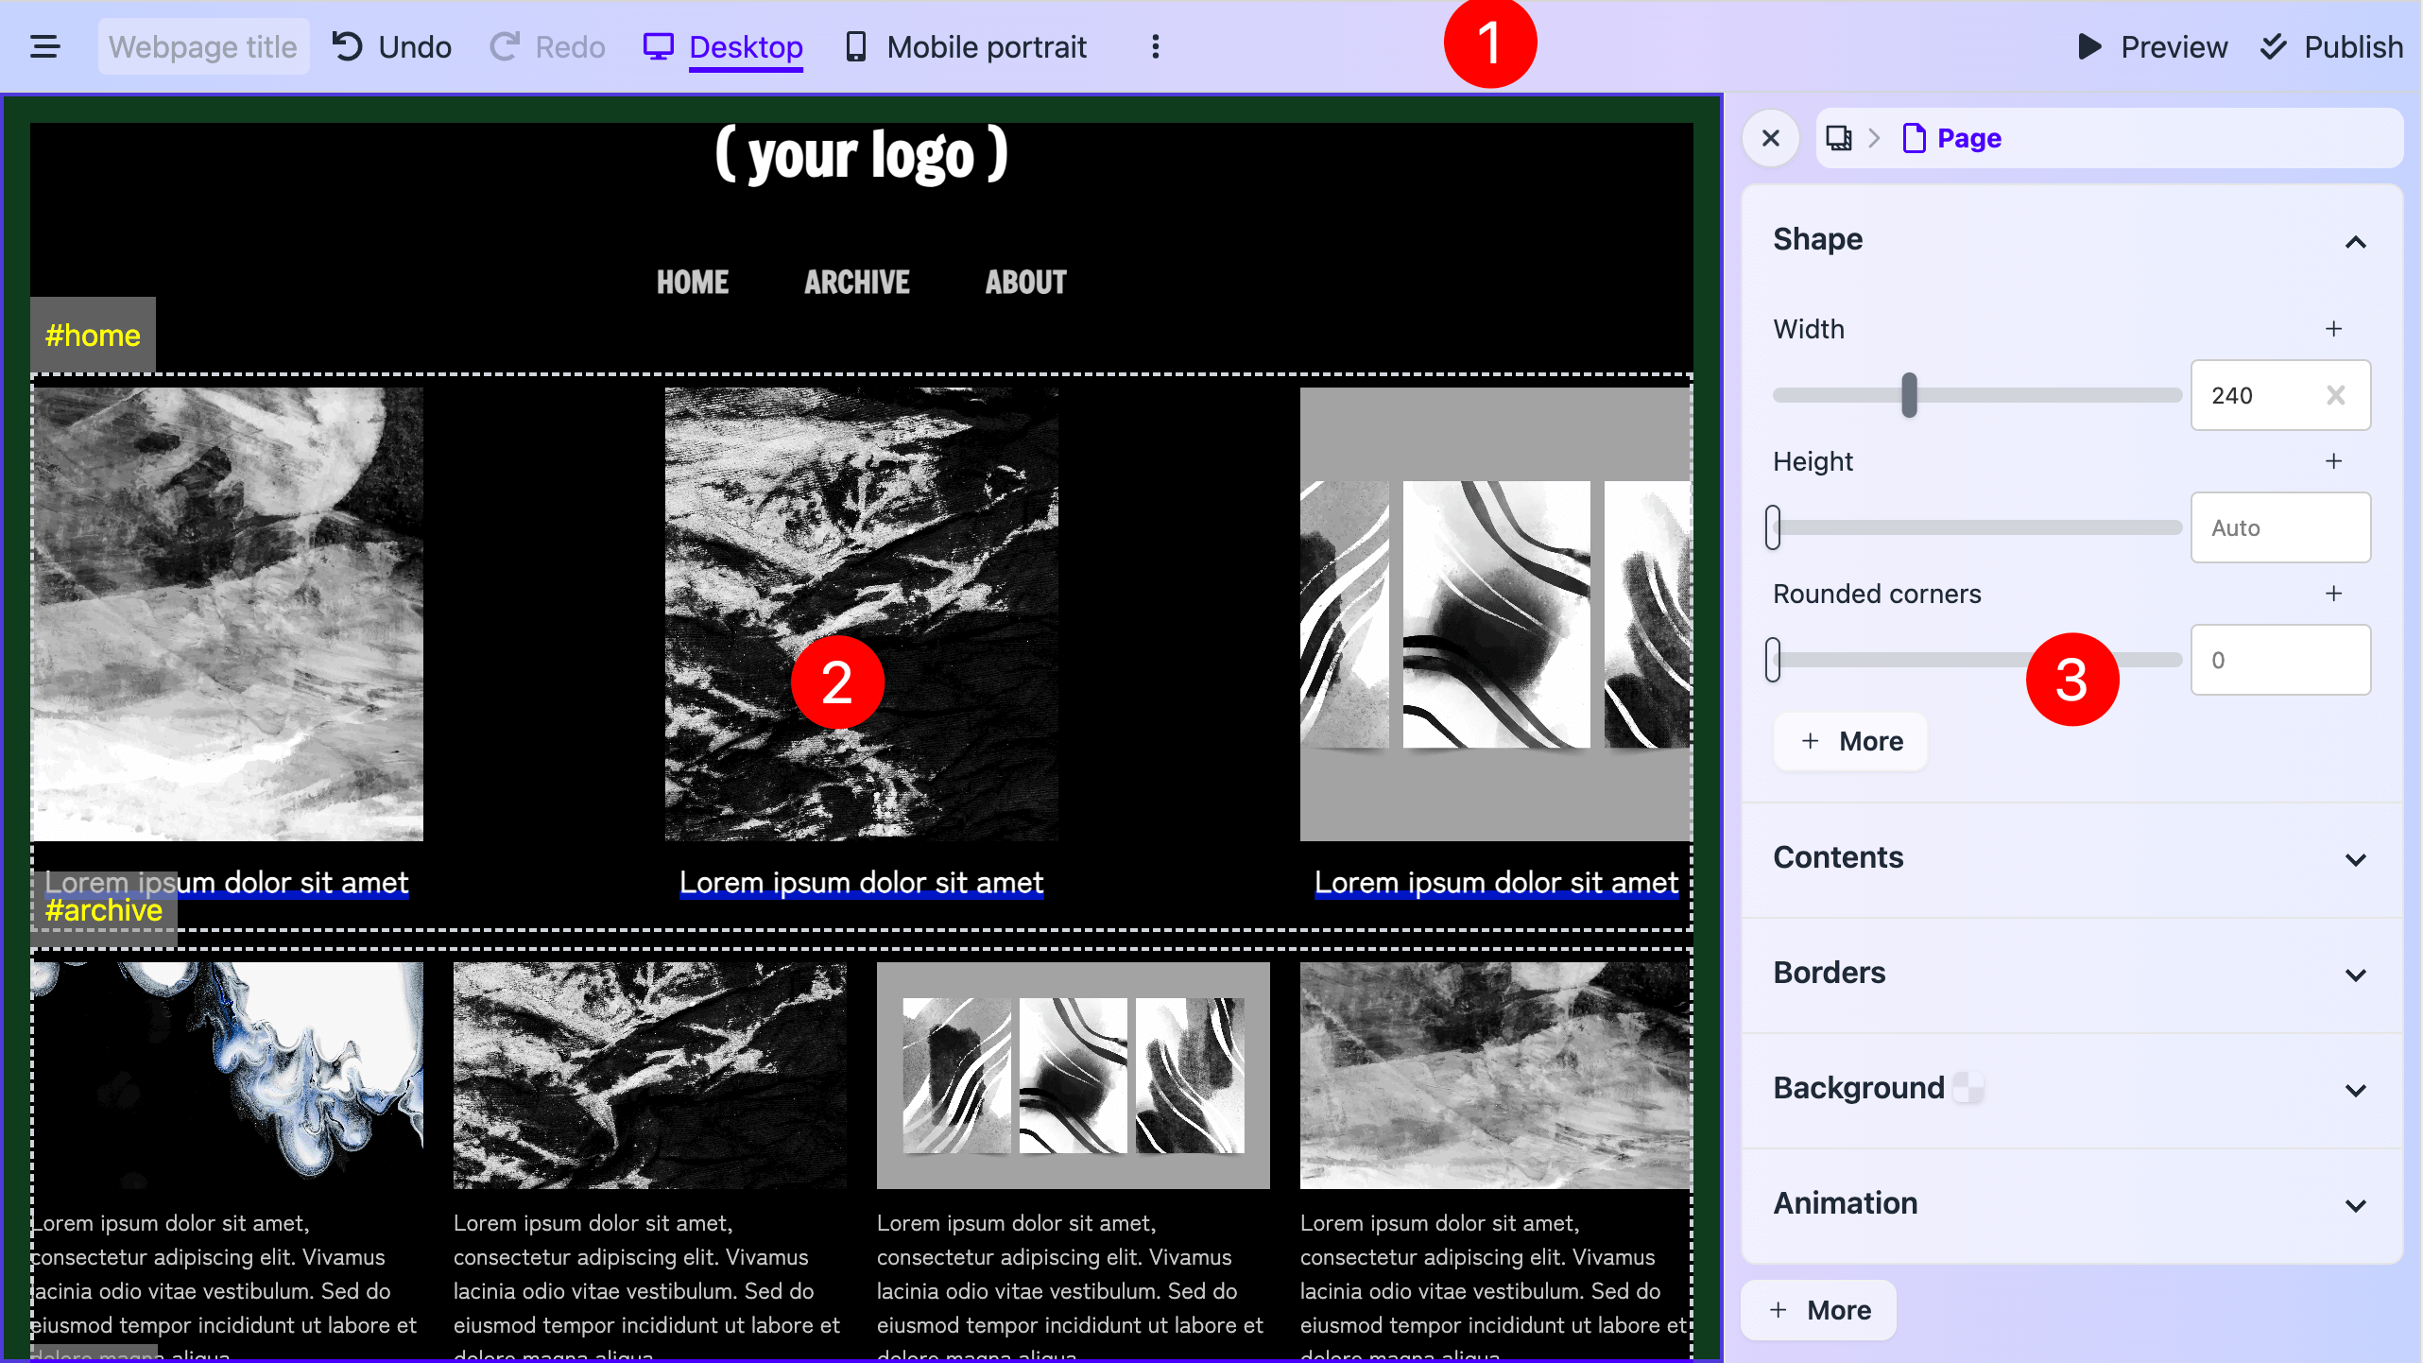Screen dimensions: 2423x1363
Task: Click plus icon beside Rounded corners
Action: click(x=2333, y=594)
